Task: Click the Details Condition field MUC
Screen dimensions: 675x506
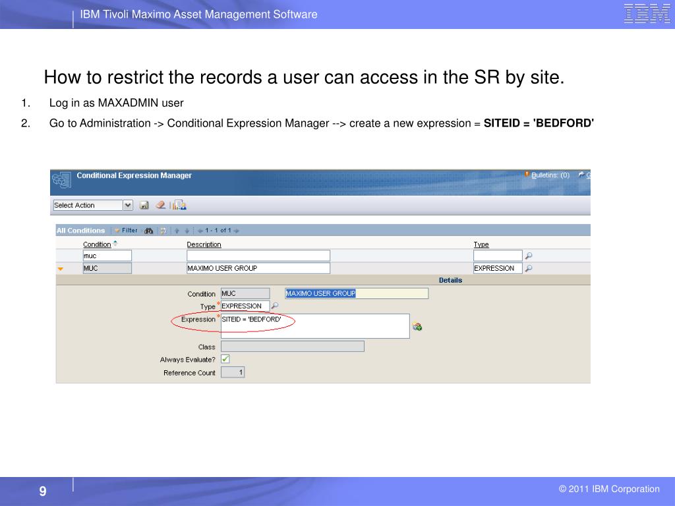Action: point(245,293)
